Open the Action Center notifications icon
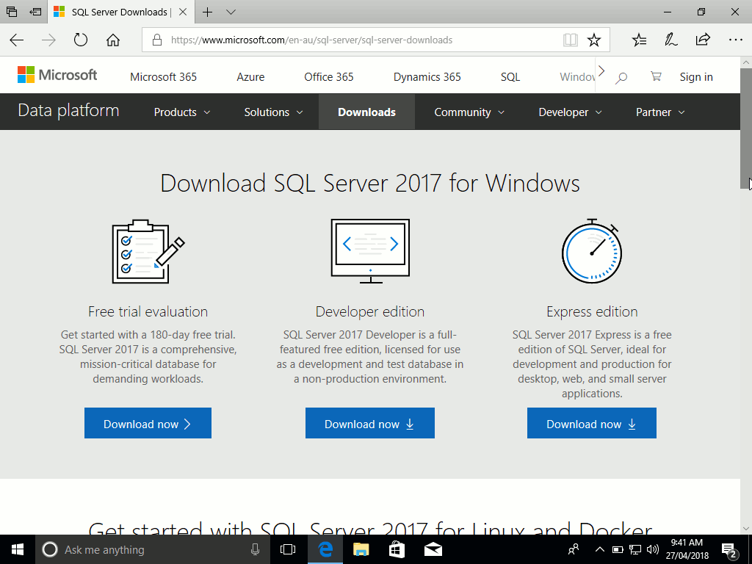 729,550
